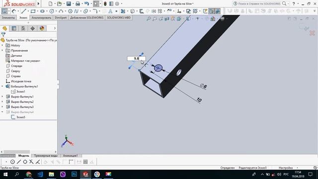
Task: Select the Convert Entities tool
Action: tap(132, 11)
